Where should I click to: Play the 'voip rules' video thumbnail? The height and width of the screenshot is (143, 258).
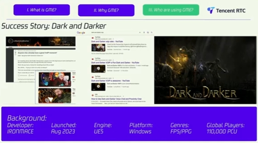98,47
